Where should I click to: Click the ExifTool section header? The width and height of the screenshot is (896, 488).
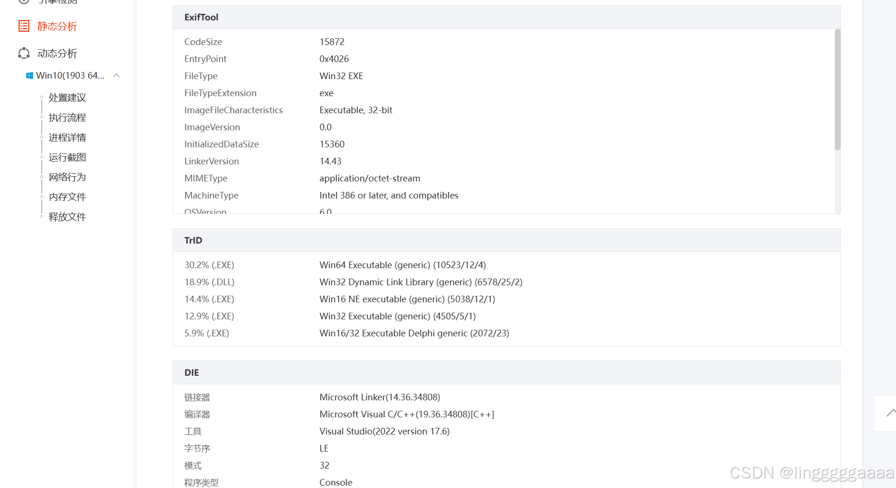click(506, 17)
